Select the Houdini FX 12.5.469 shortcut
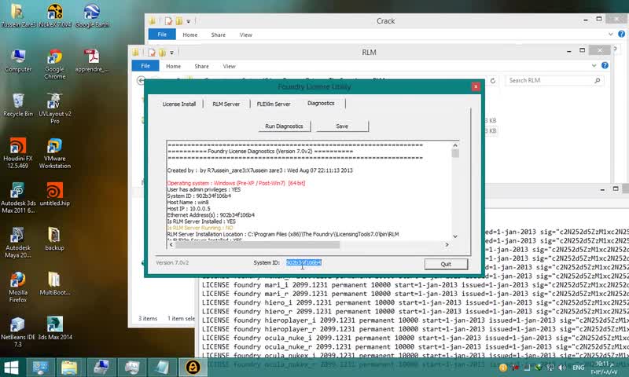The width and height of the screenshot is (629, 377). tap(18, 153)
